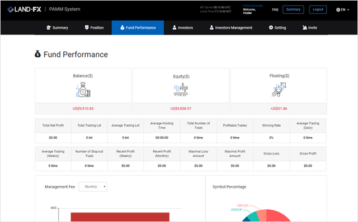Go to the Investors tab
This screenshot has width=358, height=222.
tap(183, 27)
